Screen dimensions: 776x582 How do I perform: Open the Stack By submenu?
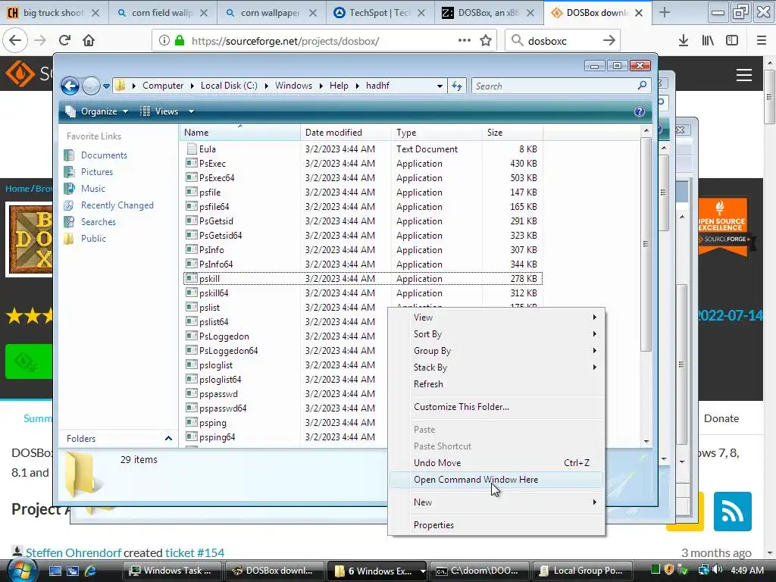pos(496,368)
